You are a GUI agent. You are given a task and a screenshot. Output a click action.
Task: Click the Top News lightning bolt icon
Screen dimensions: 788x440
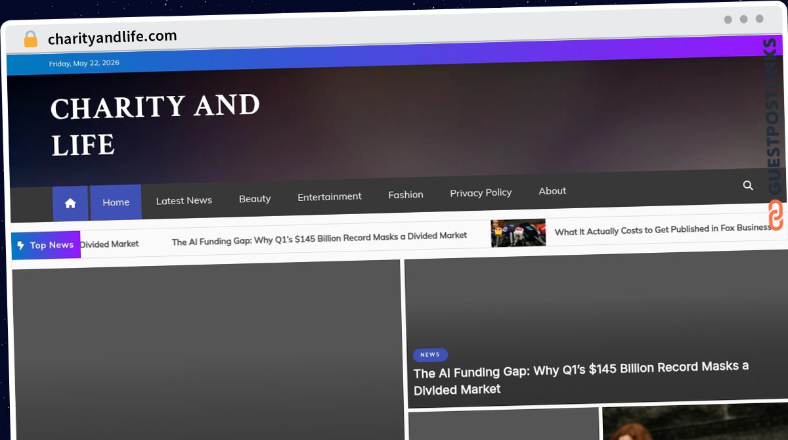20,246
